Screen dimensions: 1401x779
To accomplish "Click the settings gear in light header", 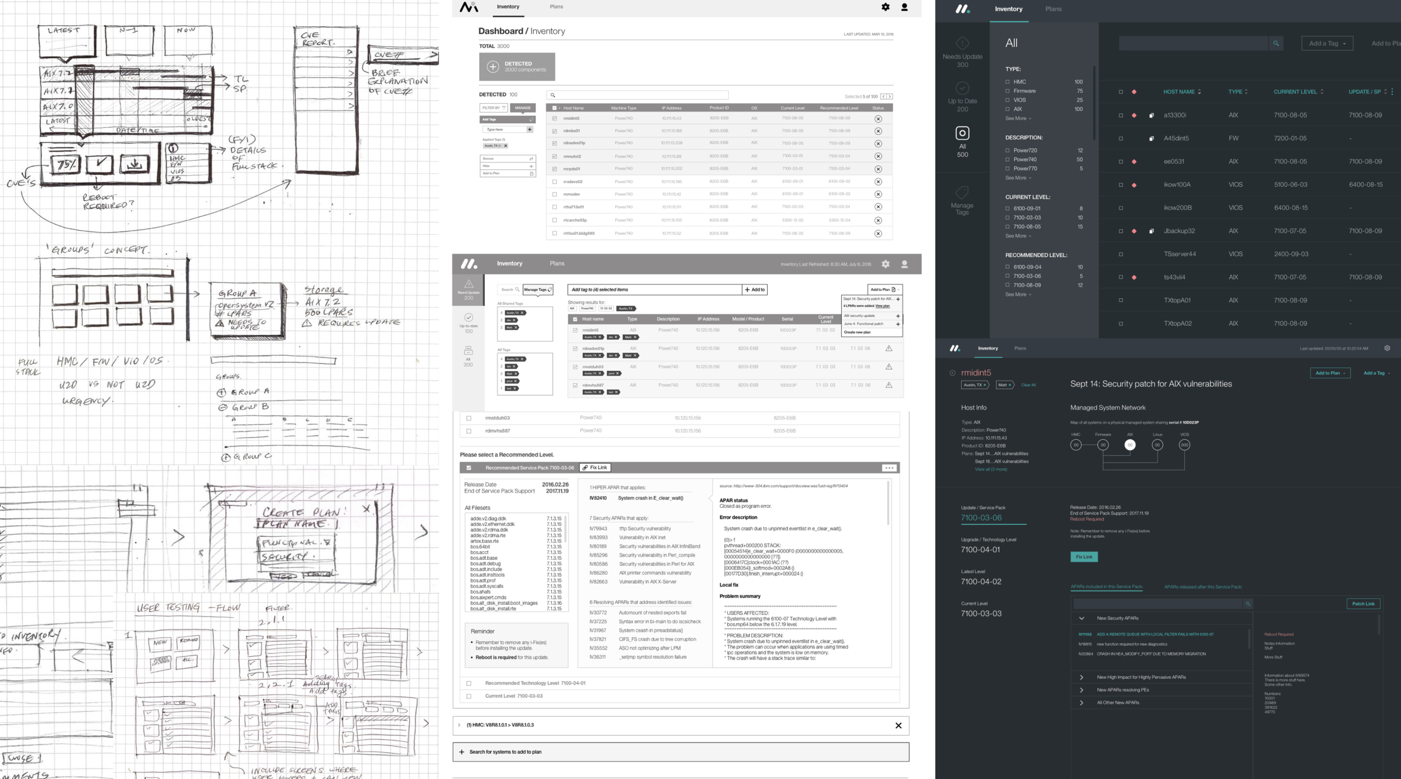I will click(885, 7).
